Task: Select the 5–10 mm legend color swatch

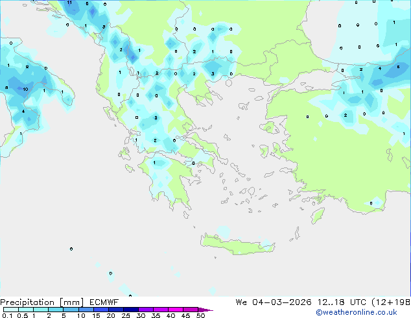Action: point(71,310)
